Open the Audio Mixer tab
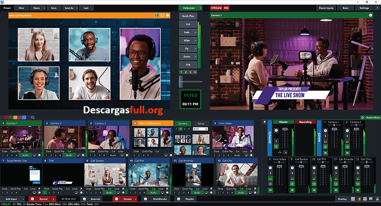This screenshot has height=206, width=381. click(x=371, y=118)
